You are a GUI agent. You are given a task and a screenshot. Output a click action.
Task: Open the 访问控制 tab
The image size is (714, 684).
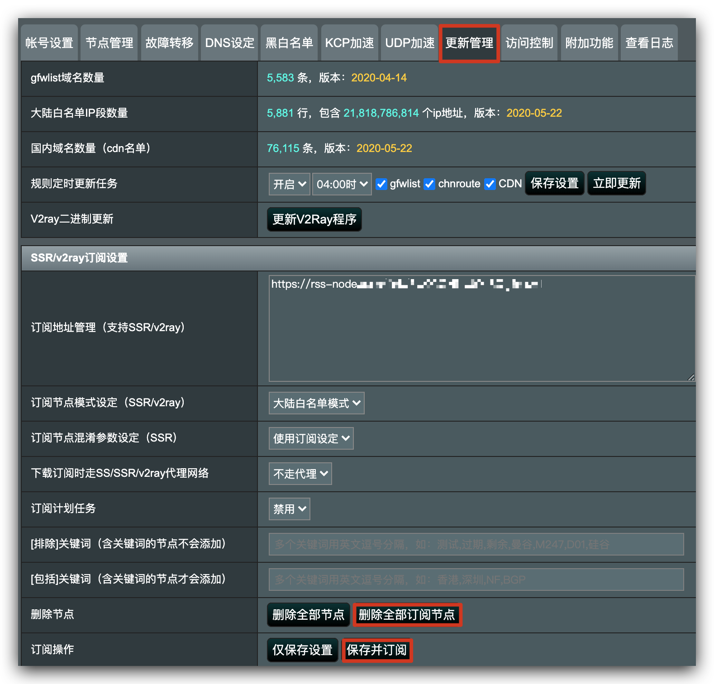click(529, 43)
